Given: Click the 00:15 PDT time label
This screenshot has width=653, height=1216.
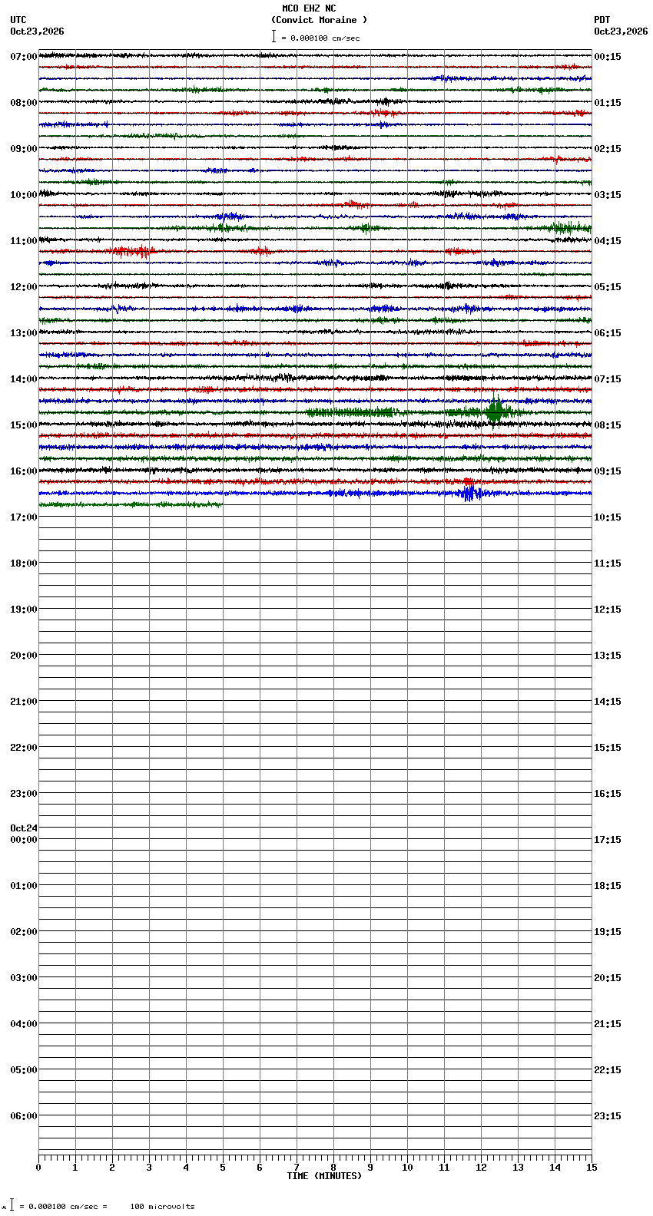Looking at the screenshot, I should [608, 57].
